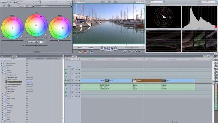Click Play In to Out in Canvas
Screen dimensions: 218x123
105,48
